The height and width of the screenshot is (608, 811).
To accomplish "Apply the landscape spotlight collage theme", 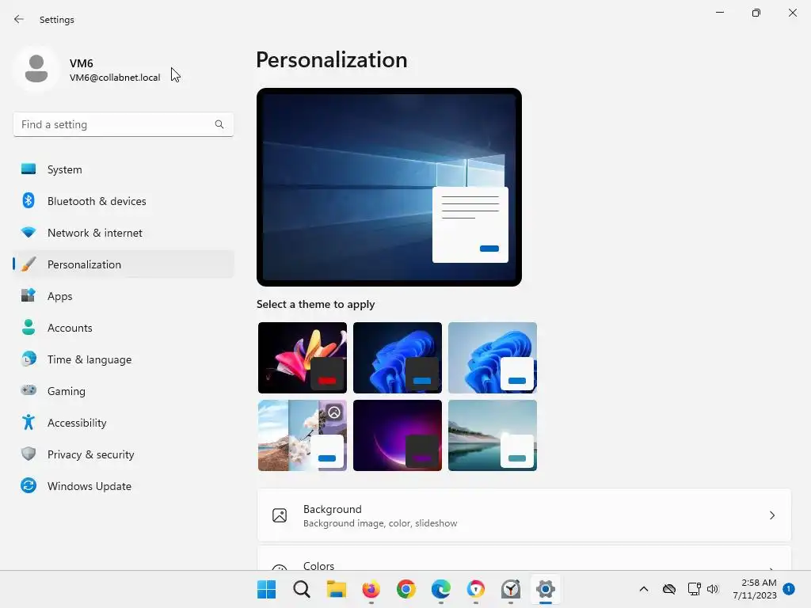I will (x=303, y=435).
